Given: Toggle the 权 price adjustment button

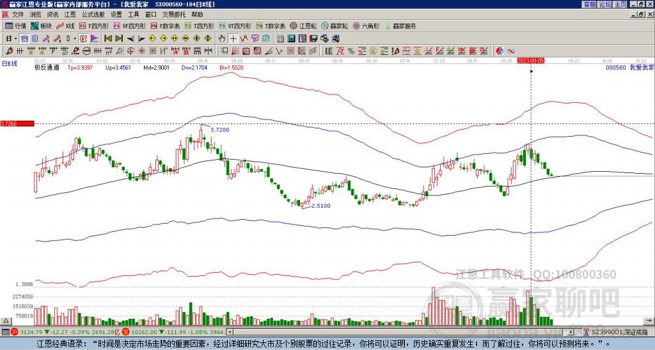Looking at the screenshot, I should coord(83,38).
